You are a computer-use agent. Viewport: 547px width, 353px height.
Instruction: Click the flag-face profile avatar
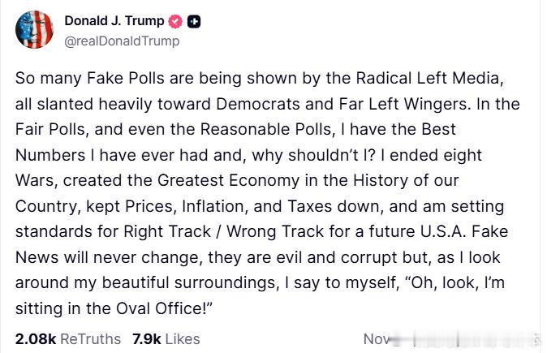pos(32,30)
